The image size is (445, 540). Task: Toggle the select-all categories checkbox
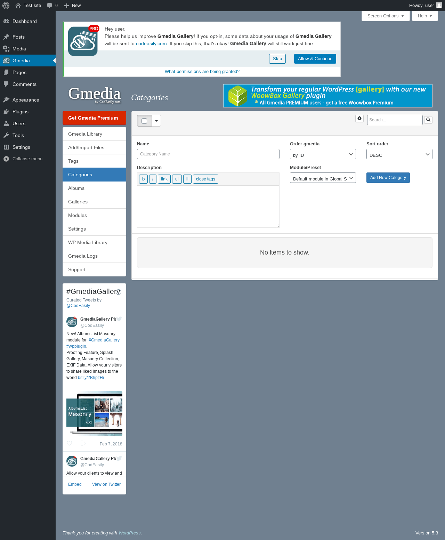coord(144,121)
